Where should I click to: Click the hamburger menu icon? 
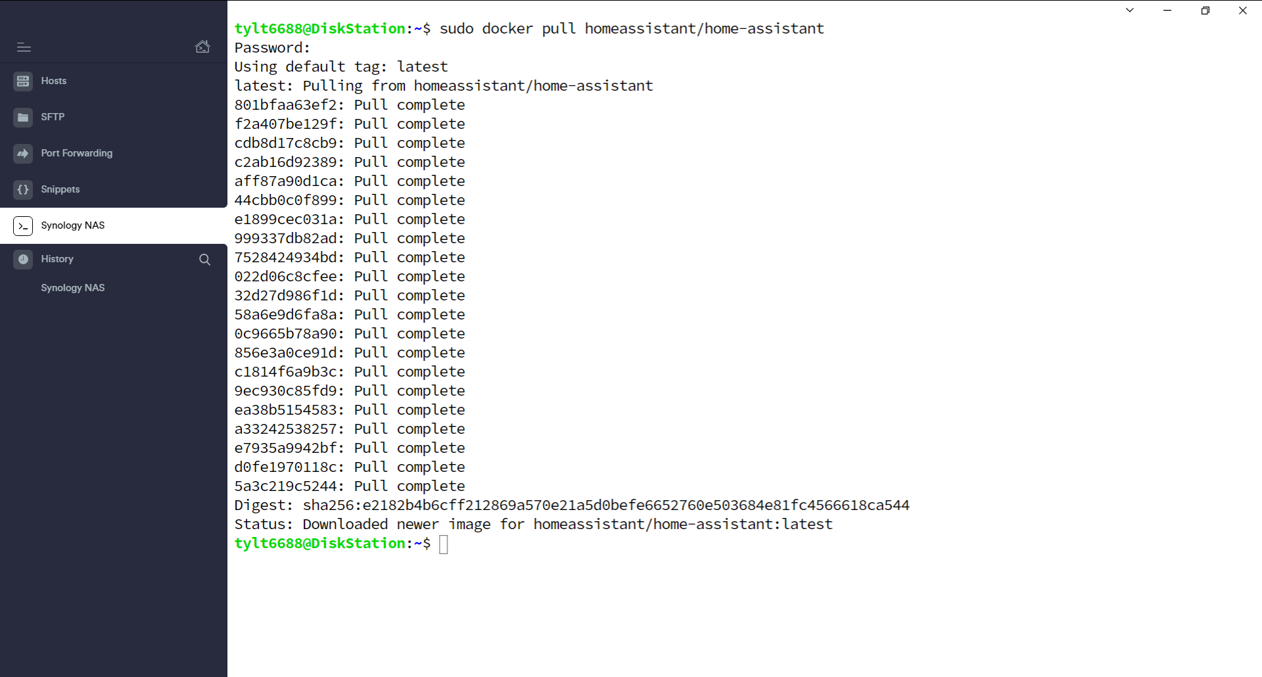(x=24, y=47)
